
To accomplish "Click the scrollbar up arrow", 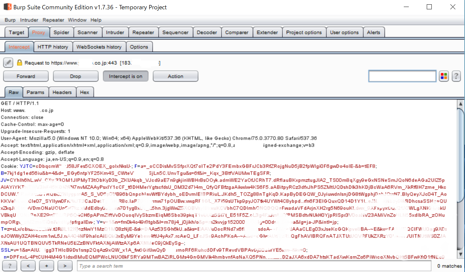I will [x=461, y=104].
